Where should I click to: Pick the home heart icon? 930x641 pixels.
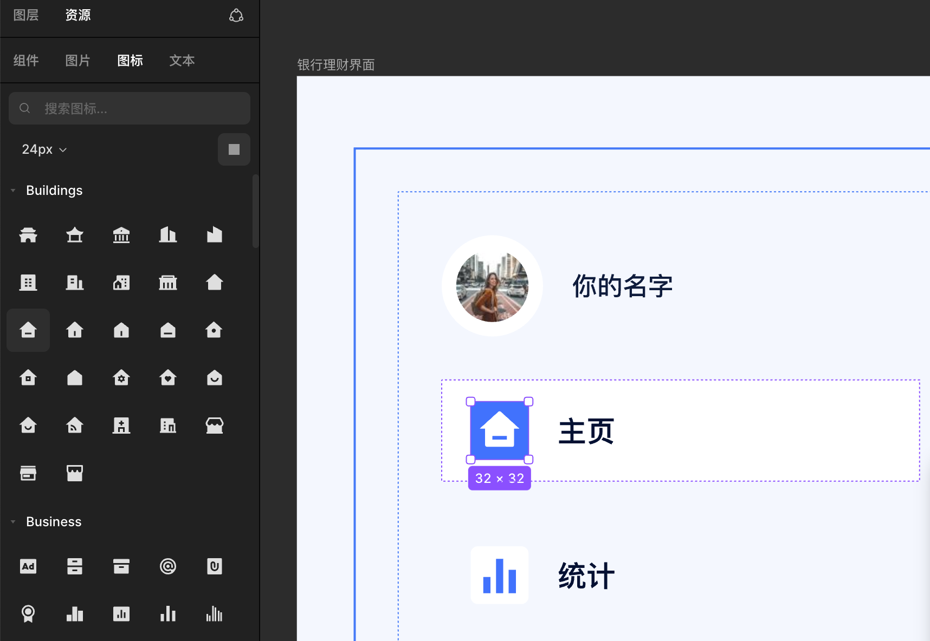click(x=168, y=378)
